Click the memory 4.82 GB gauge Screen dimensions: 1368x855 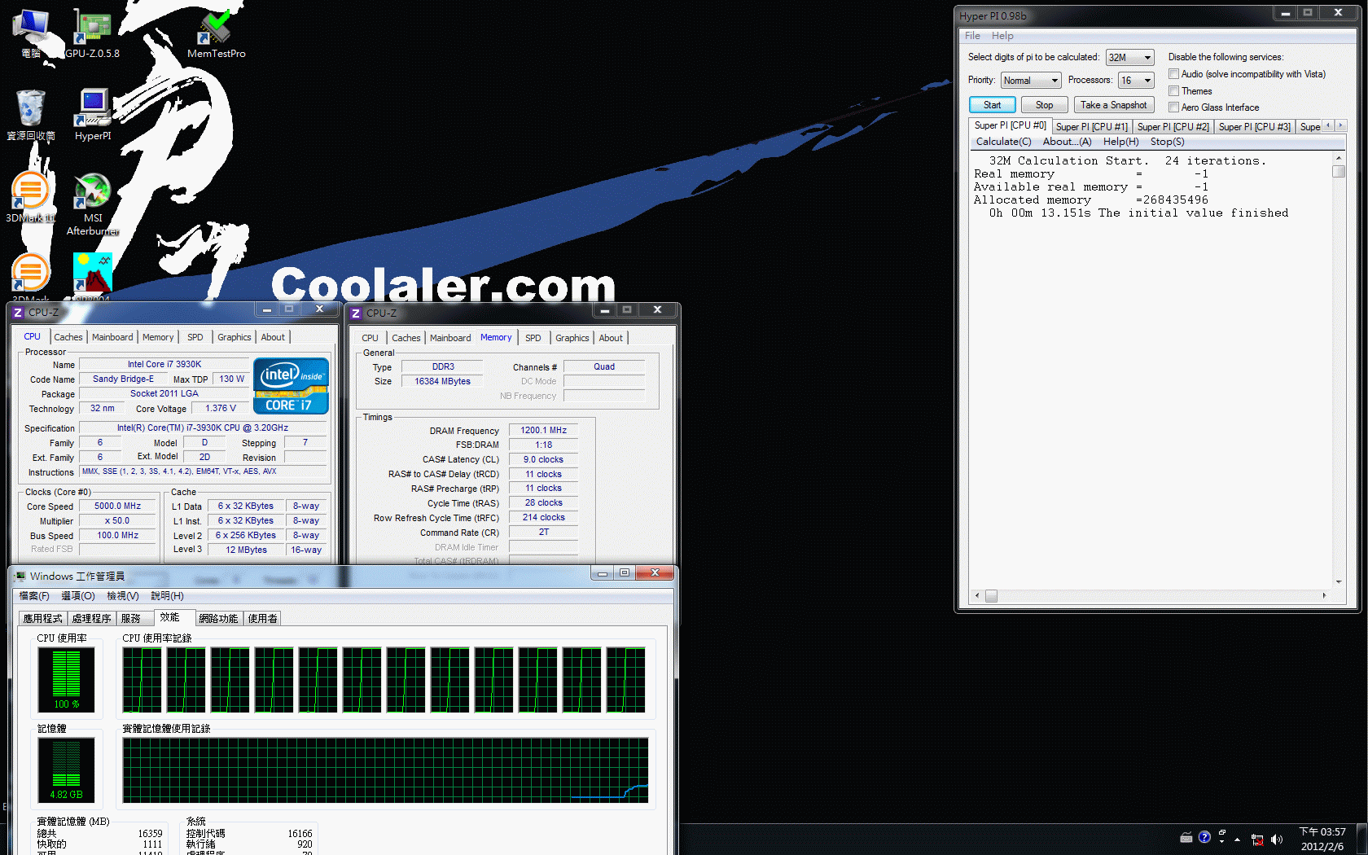point(67,770)
